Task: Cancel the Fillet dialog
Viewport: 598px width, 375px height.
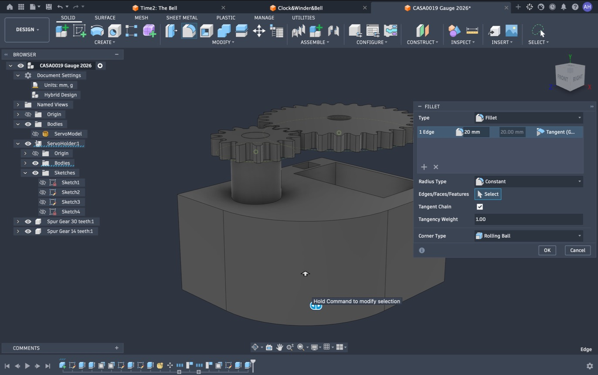Action: pyautogui.click(x=578, y=250)
